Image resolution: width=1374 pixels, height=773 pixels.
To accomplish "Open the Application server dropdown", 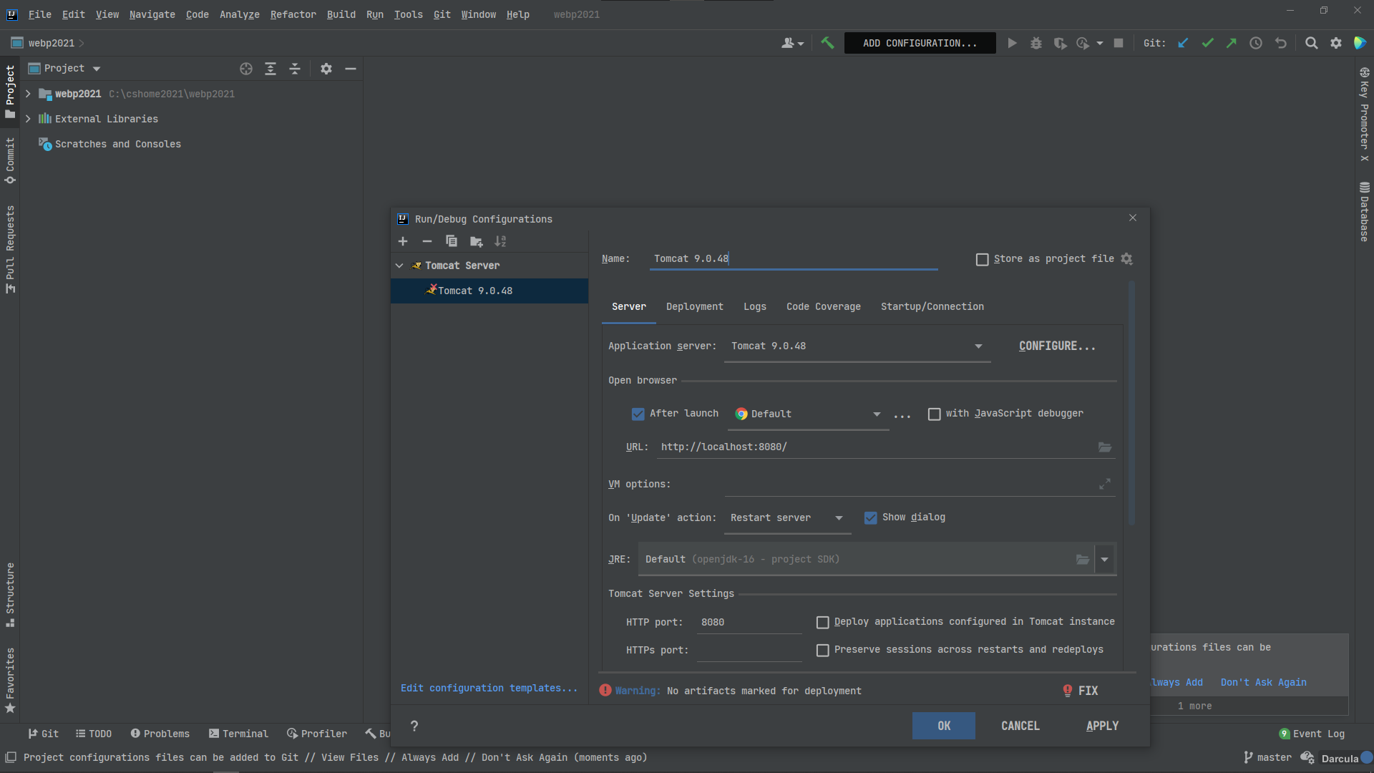I will (x=978, y=346).
